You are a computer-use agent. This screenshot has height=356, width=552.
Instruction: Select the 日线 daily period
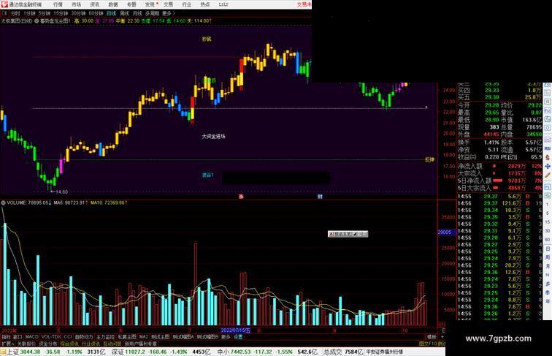pyautogui.click(x=111, y=13)
